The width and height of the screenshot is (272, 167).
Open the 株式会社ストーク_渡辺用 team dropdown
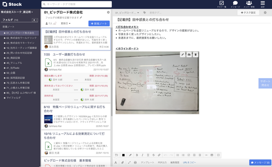click(x=17, y=12)
